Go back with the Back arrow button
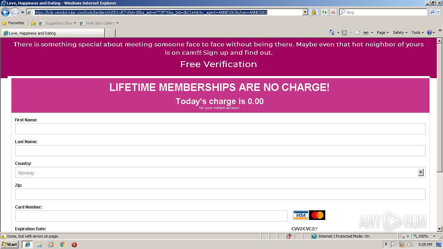This screenshot has height=249, width=443. click(5, 12)
